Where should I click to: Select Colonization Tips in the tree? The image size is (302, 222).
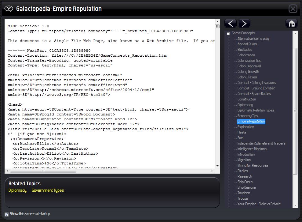click(x=249, y=60)
